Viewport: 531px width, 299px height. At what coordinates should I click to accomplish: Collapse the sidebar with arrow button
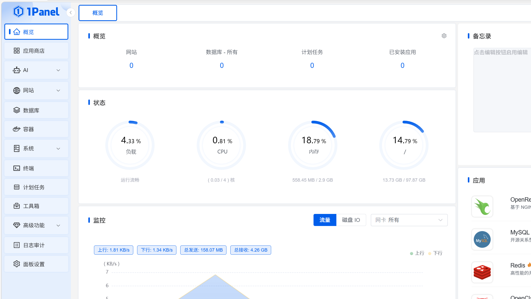point(71,13)
